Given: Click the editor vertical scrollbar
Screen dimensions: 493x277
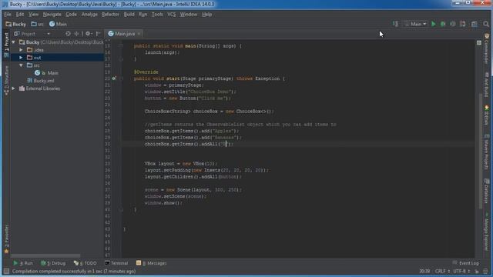Looking at the screenshot, I should [x=480, y=151].
